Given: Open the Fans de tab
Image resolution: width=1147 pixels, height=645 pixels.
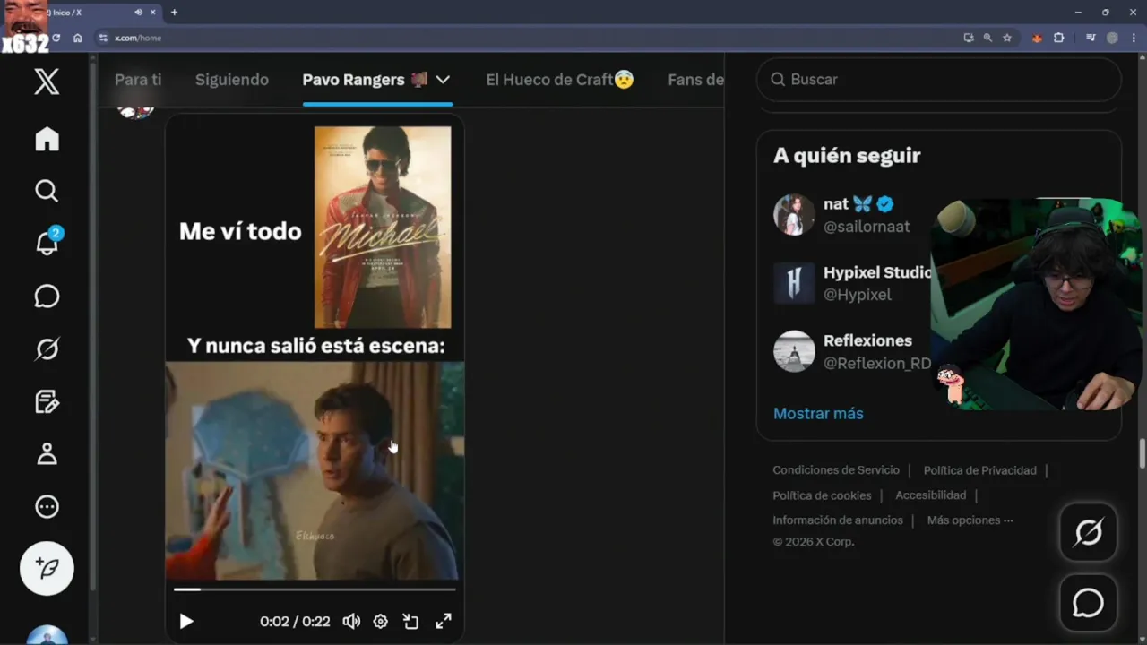Looking at the screenshot, I should 696,80.
